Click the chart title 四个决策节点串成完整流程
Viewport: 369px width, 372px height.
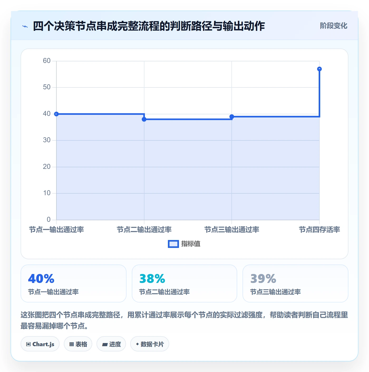coord(149,26)
